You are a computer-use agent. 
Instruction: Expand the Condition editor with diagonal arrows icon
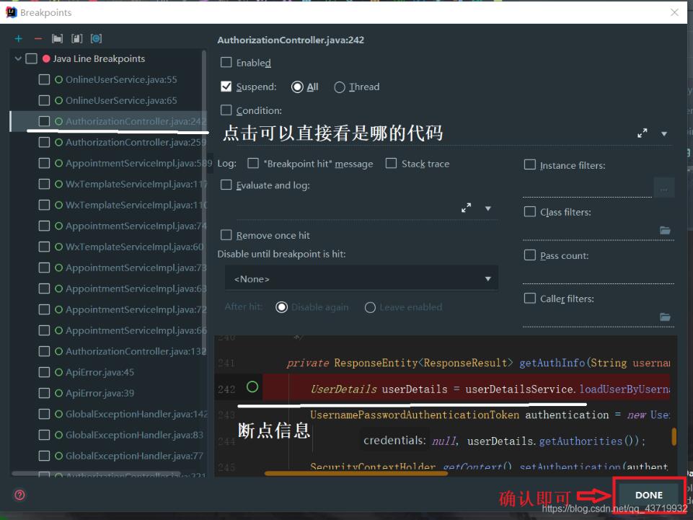(x=642, y=133)
